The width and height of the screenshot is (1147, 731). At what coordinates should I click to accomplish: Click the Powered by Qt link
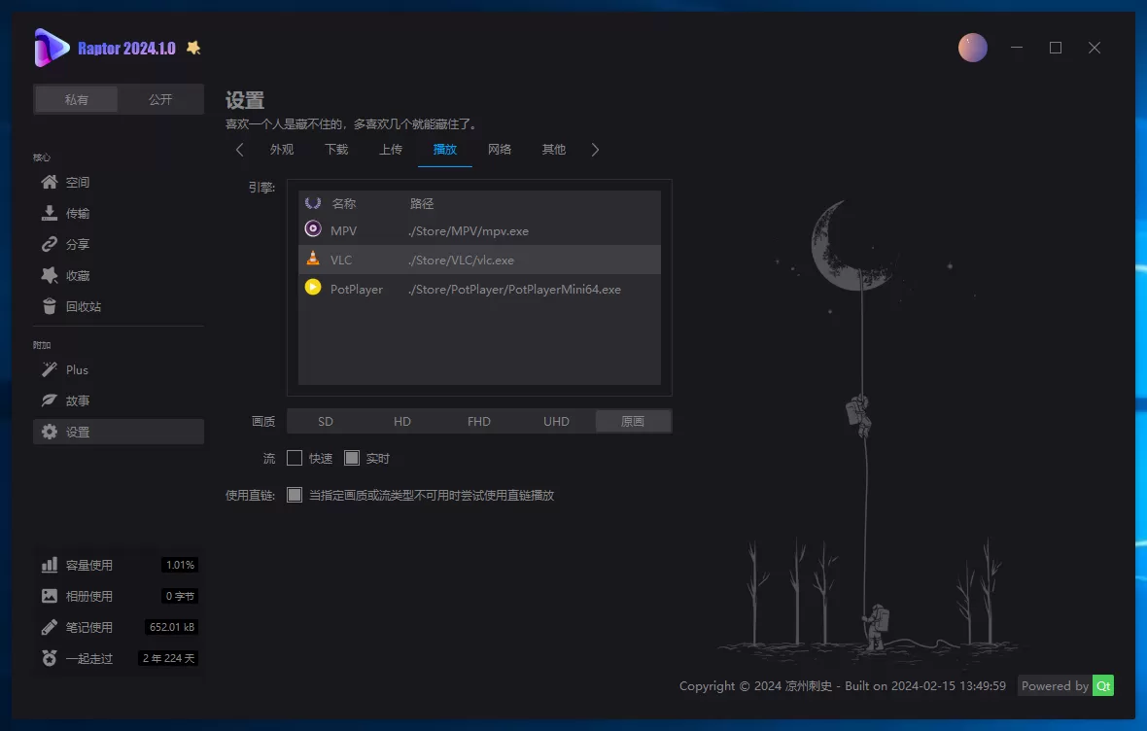pyautogui.click(x=1065, y=685)
